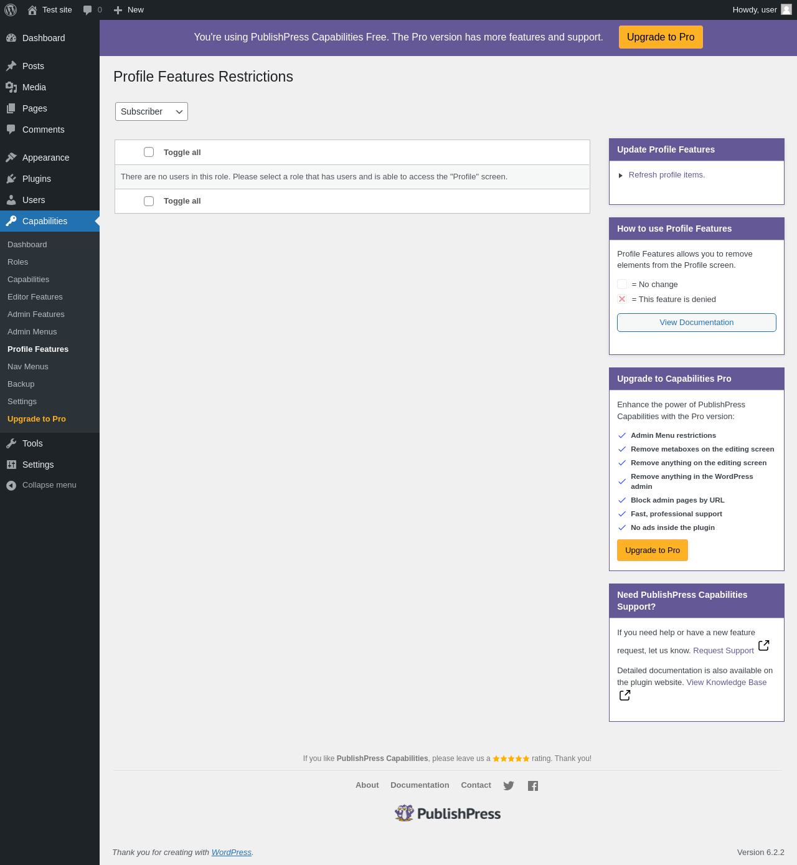The height and width of the screenshot is (865, 797).
Task: Click the 'no users in this role' notice
Action: click(314, 177)
